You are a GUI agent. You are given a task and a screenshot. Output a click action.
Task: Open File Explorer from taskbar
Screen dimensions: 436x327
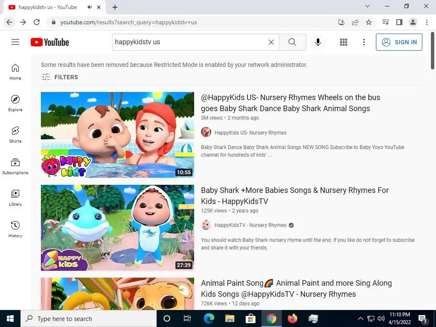229,318
